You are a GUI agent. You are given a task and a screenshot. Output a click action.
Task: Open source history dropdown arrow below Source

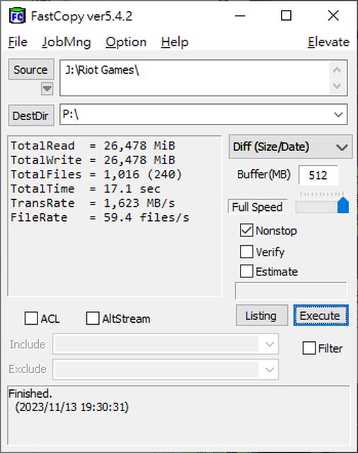47,88
